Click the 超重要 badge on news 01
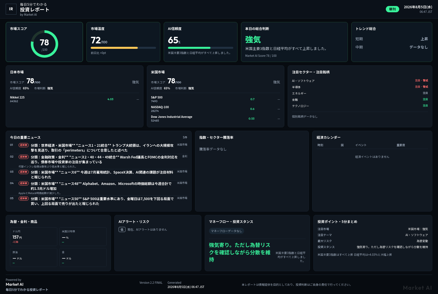 pos(24,145)
